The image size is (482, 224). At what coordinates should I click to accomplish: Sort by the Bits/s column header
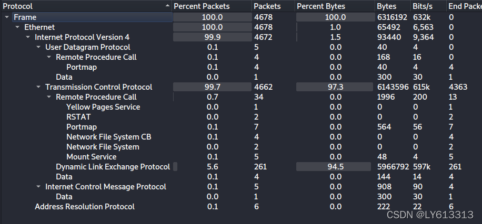point(428,6)
